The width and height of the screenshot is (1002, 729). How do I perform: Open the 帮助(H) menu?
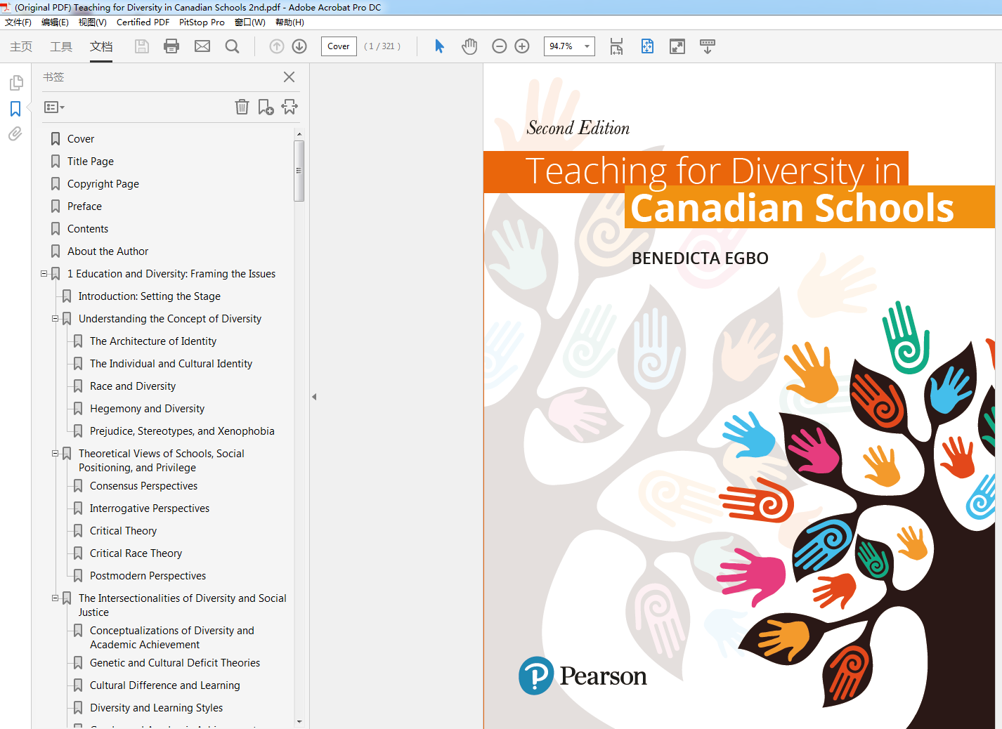(x=289, y=22)
